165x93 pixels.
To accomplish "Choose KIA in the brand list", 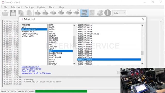I will (x=61, y=51).
